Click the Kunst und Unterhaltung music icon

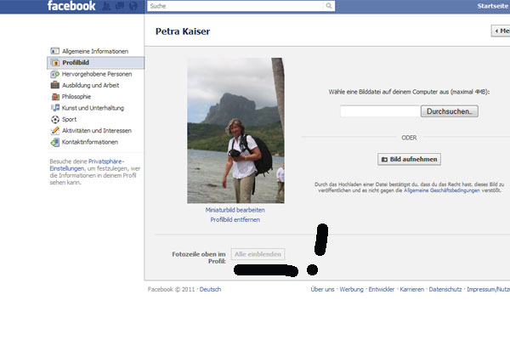click(x=55, y=108)
